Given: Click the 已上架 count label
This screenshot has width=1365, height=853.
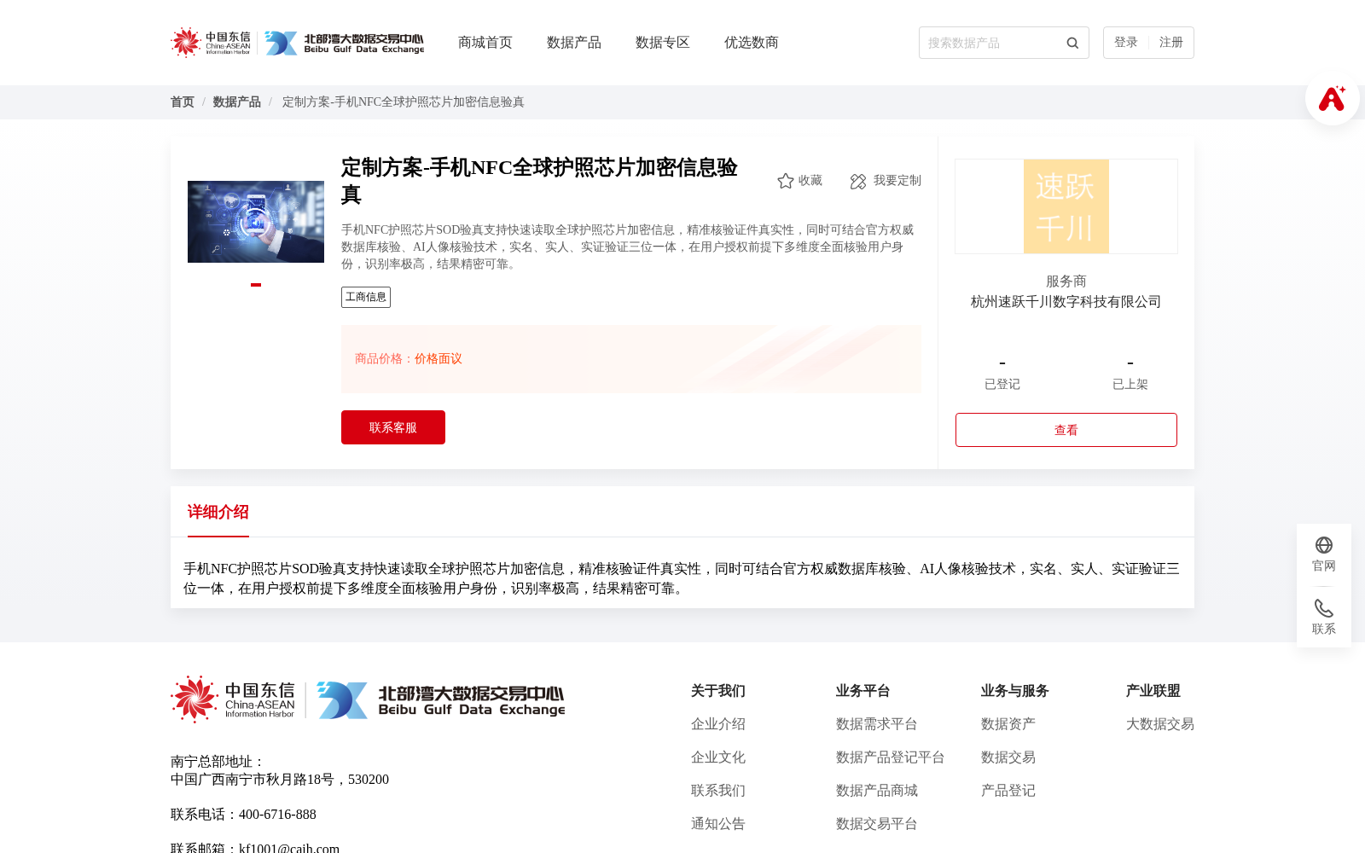Looking at the screenshot, I should click(x=1130, y=385).
